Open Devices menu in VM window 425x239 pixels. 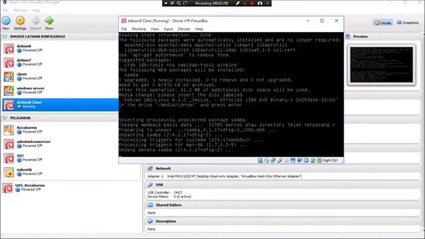point(184,29)
